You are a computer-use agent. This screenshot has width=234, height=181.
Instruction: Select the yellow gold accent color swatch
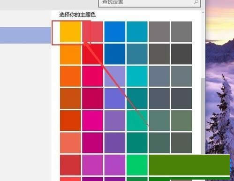[70, 32]
